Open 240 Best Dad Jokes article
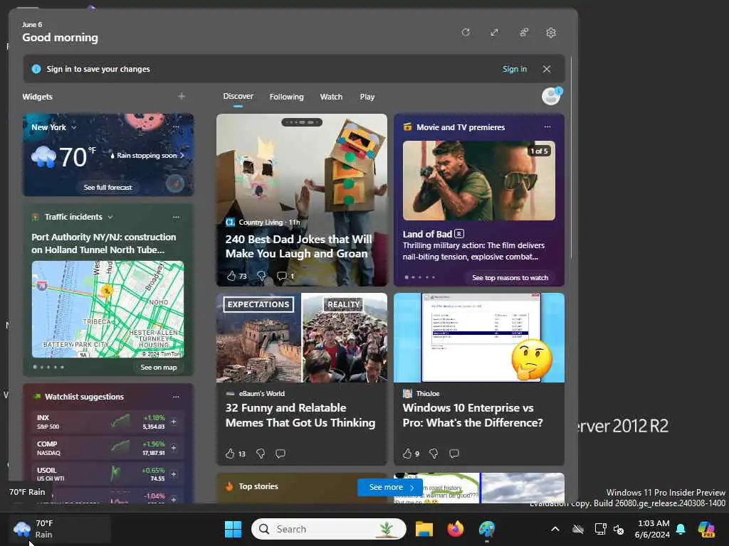 point(298,246)
